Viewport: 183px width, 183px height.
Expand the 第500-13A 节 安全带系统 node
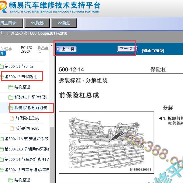coord(27,139)
